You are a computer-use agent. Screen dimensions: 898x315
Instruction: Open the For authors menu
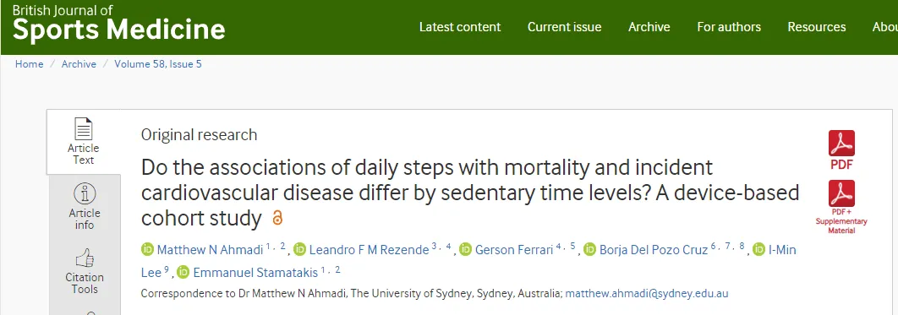click(x=729, y=27)
